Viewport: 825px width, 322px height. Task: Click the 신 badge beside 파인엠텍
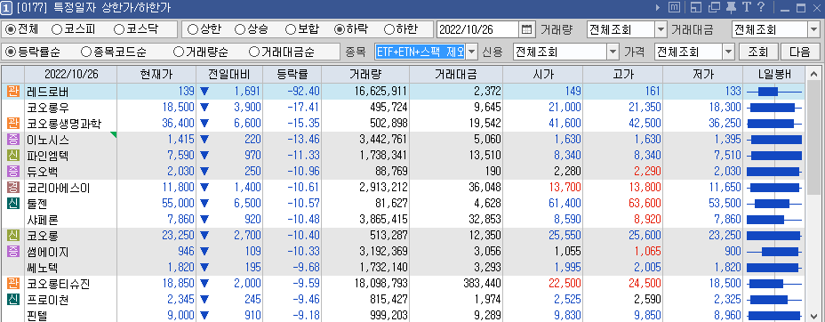pos(12,156)
